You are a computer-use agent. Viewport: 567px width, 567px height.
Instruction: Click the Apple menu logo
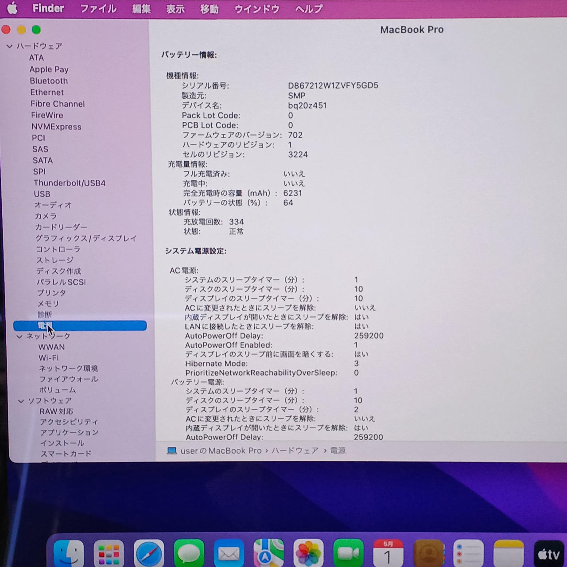[x=12, y=8]
